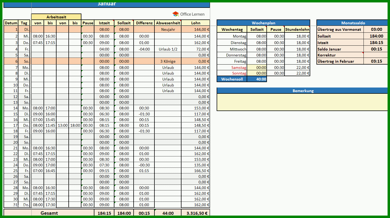
Task: Select the Samstag 22,00 € hourly wage
Action: tap(297, 68)
